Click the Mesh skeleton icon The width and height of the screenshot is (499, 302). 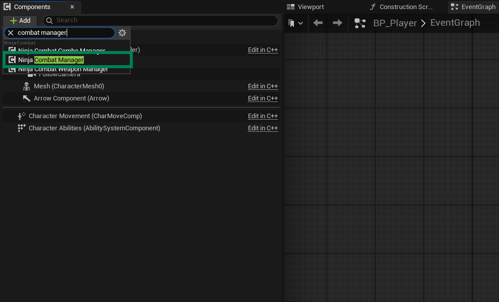(x=27, y=86)
